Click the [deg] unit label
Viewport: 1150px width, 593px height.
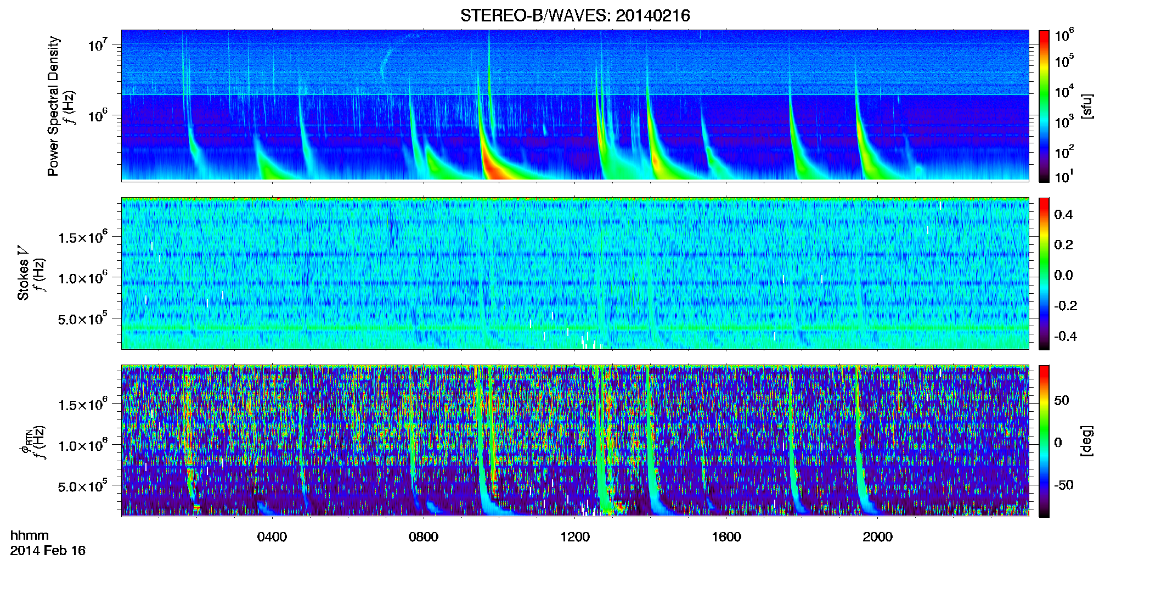point(1087,441)
